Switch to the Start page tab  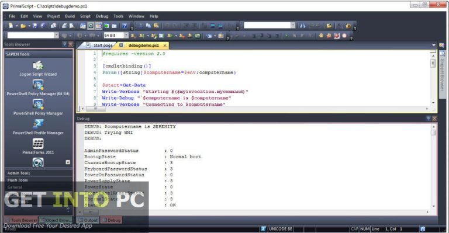(99, 45)
